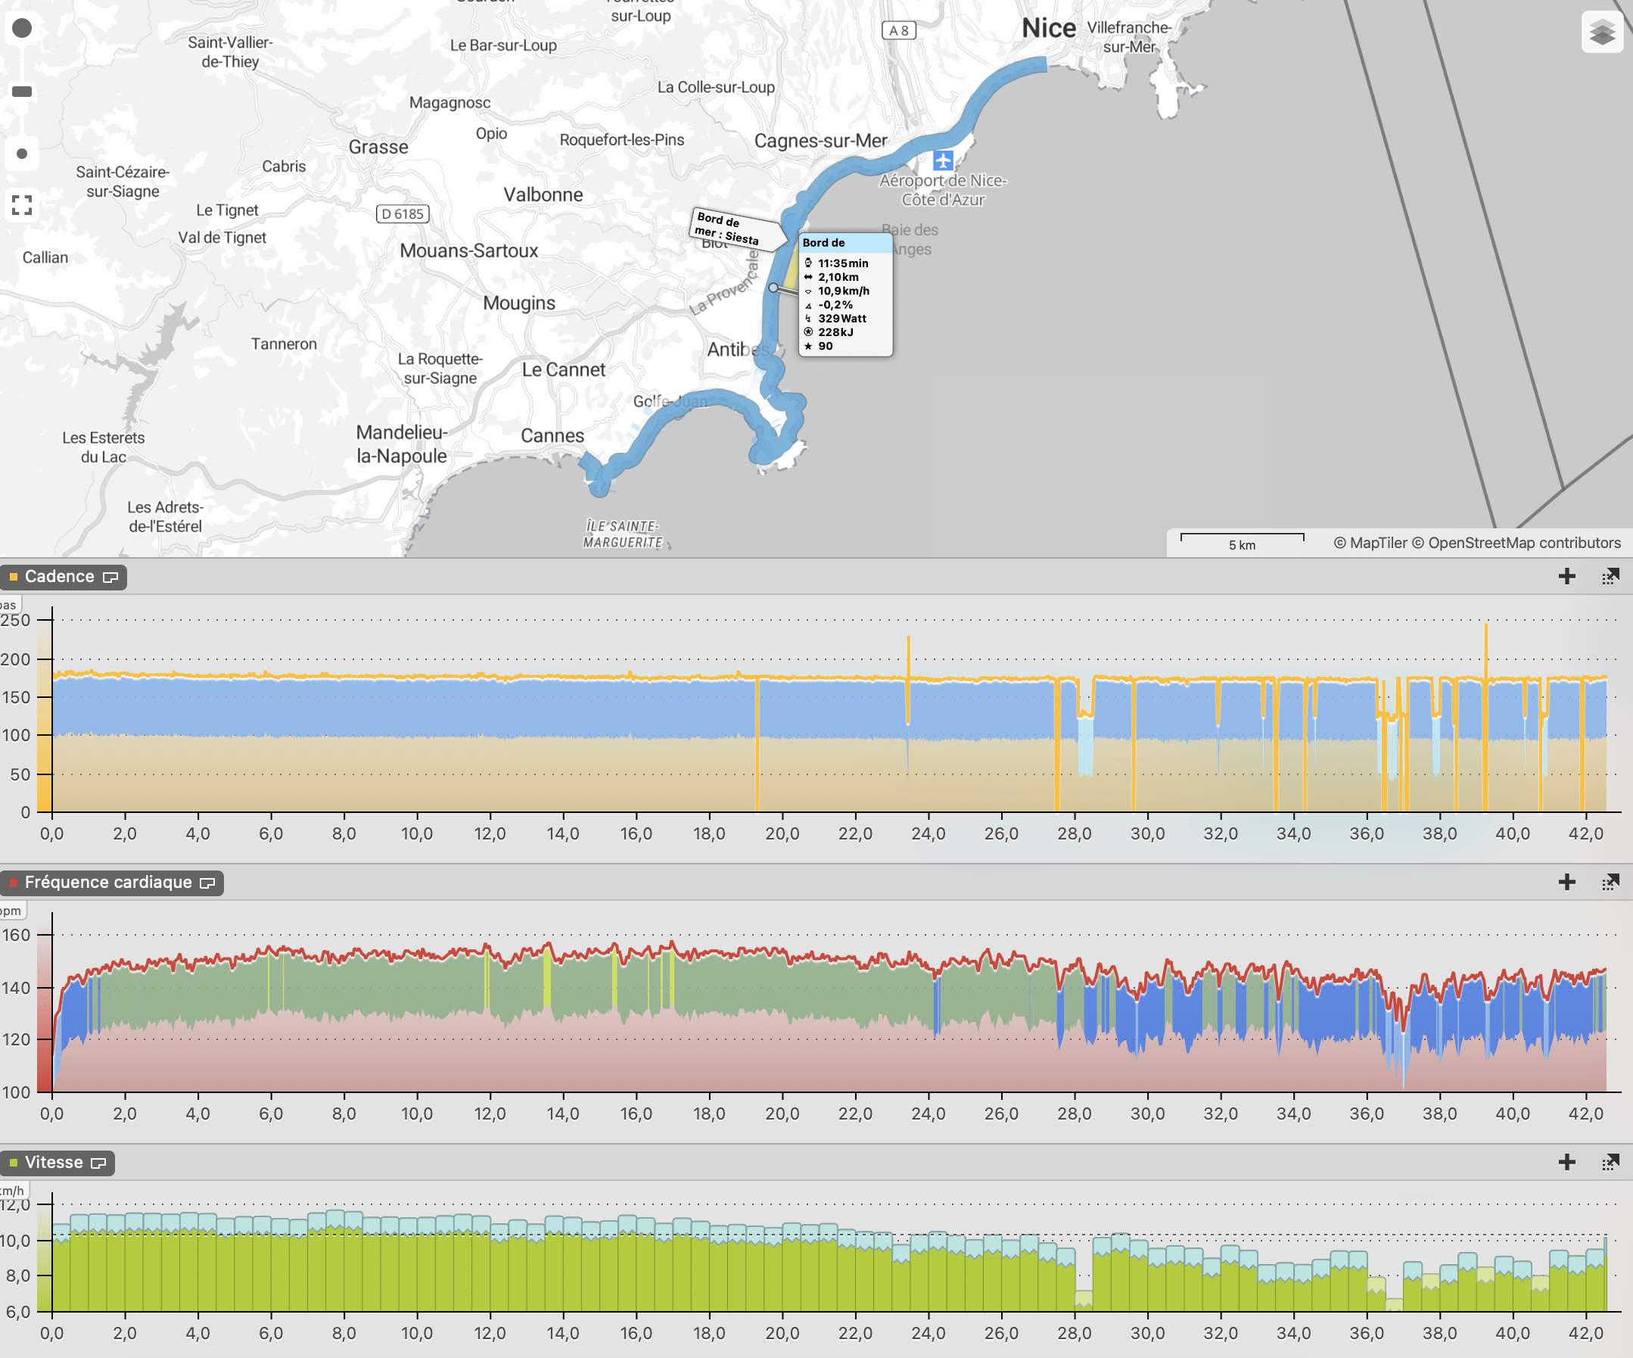Detach the Fréquence cardiaque chart icon
This screenshot has height=1358, width=1633.
(1610, 882)
